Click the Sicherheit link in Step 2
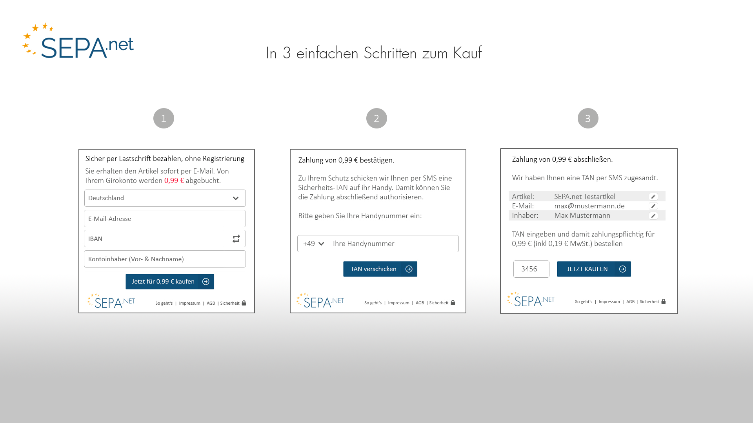This screenshot has width=753, height=423. point(438,303)
